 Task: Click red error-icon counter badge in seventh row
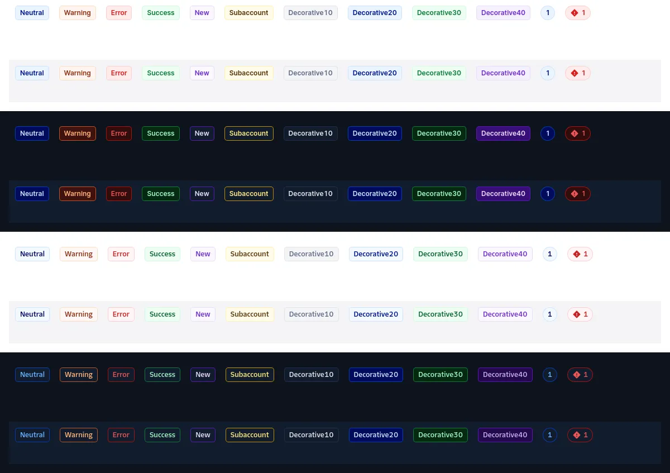pyautogui.click(x=580, y=375)
